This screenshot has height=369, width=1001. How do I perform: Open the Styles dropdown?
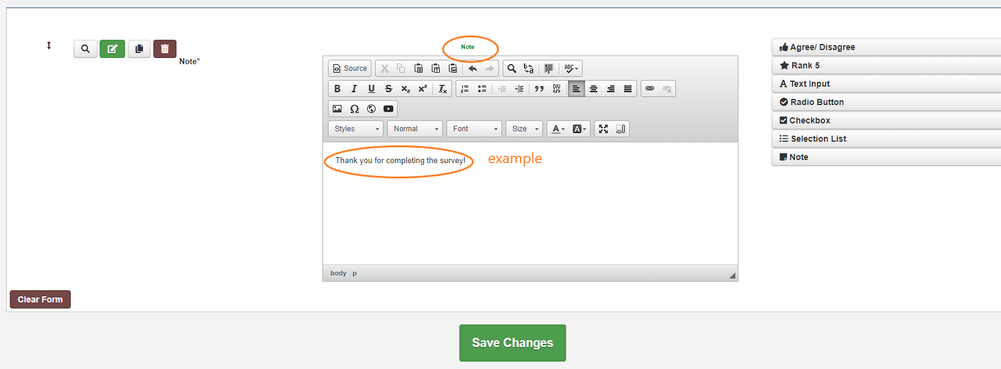click(356, 129)
